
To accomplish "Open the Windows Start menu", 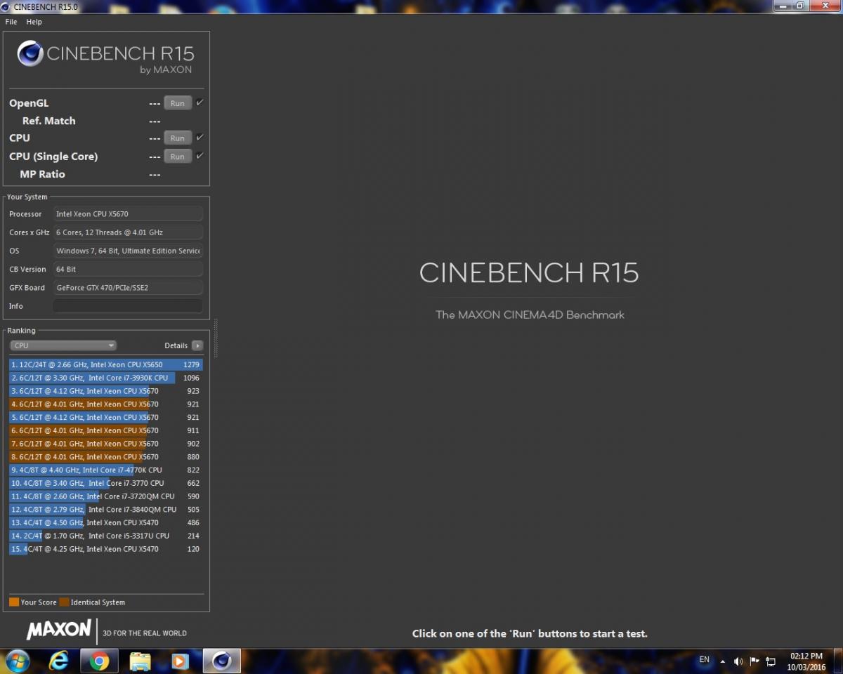I will click(18, 661).
